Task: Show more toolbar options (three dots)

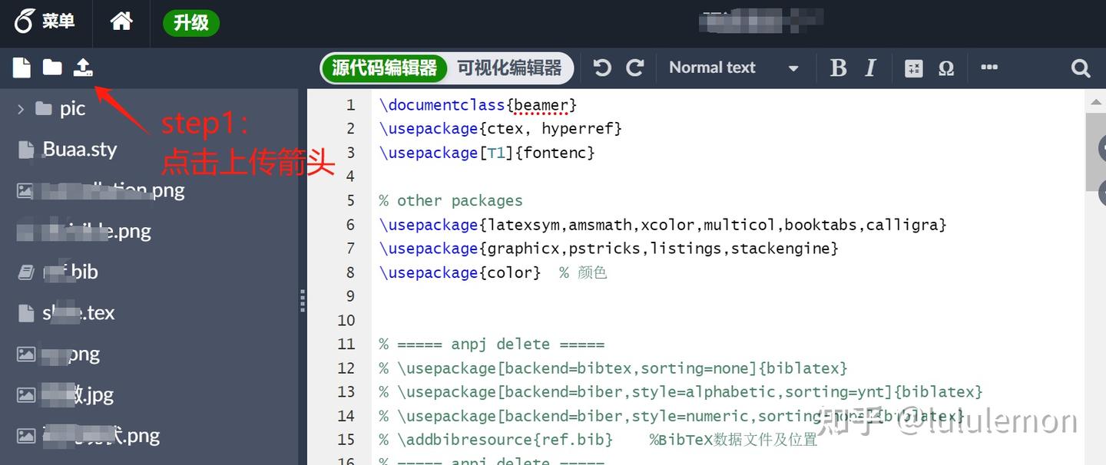Action: coord(989,68)
